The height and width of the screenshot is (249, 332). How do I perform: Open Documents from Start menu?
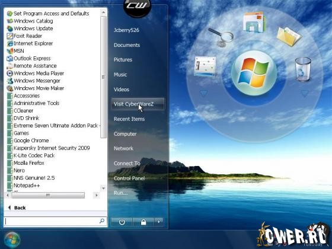pos(127,45)
